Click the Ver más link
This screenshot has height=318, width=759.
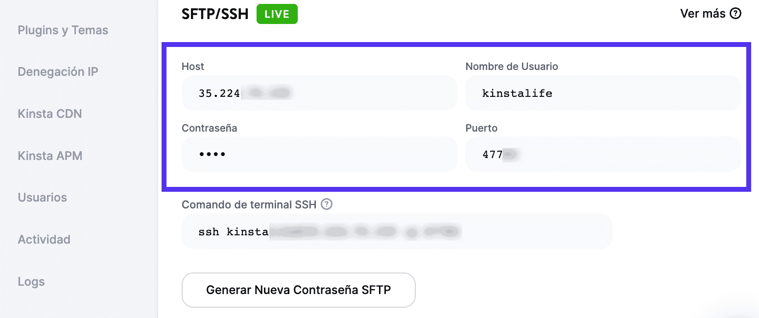tap(702, 14)
